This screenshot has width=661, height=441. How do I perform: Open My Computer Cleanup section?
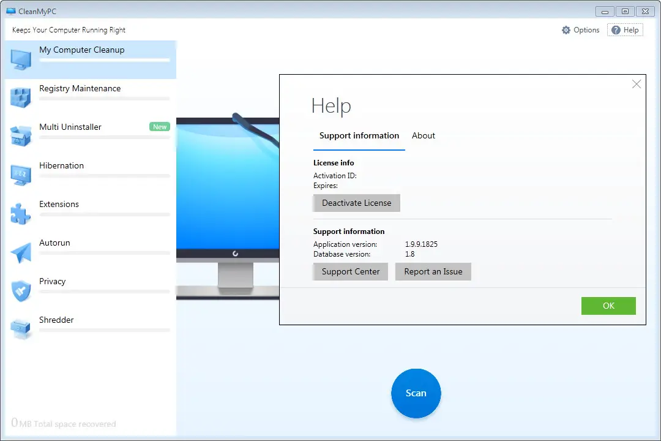pos(91,59)
